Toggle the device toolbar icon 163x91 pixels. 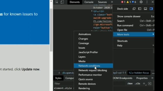click(62, 2)
